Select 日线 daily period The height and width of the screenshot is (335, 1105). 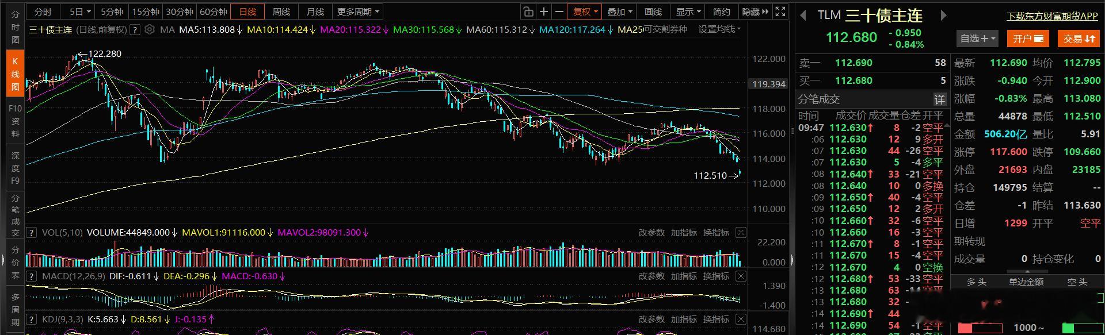point(247,11)
